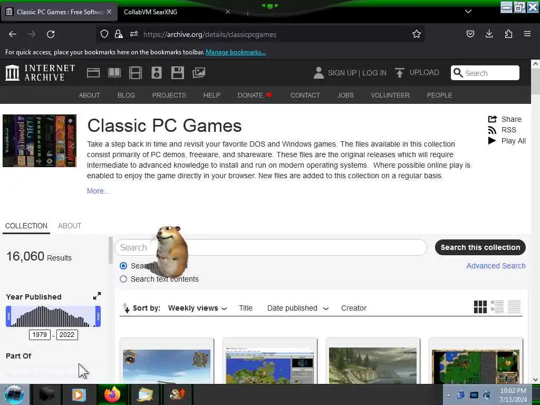The image size is (540, 405).
Task: Open the list all tabs dropdown
Action: pyautogui.click(x=468, y=12)
